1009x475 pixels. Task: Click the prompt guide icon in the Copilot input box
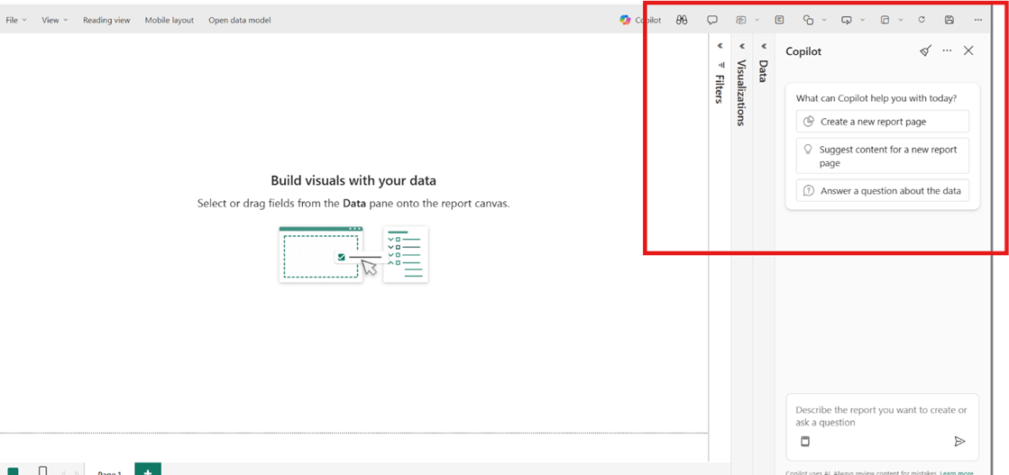(805, 442)
